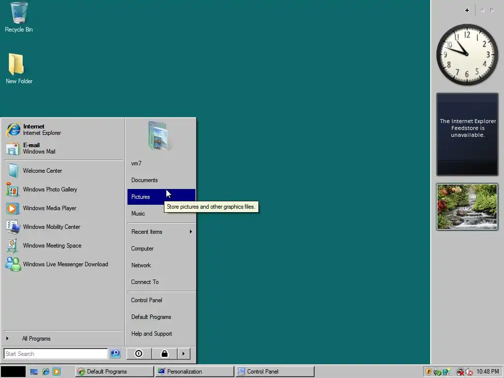Click the sidebar add gadget plus icon
The image size is (504, 378).
467,10
